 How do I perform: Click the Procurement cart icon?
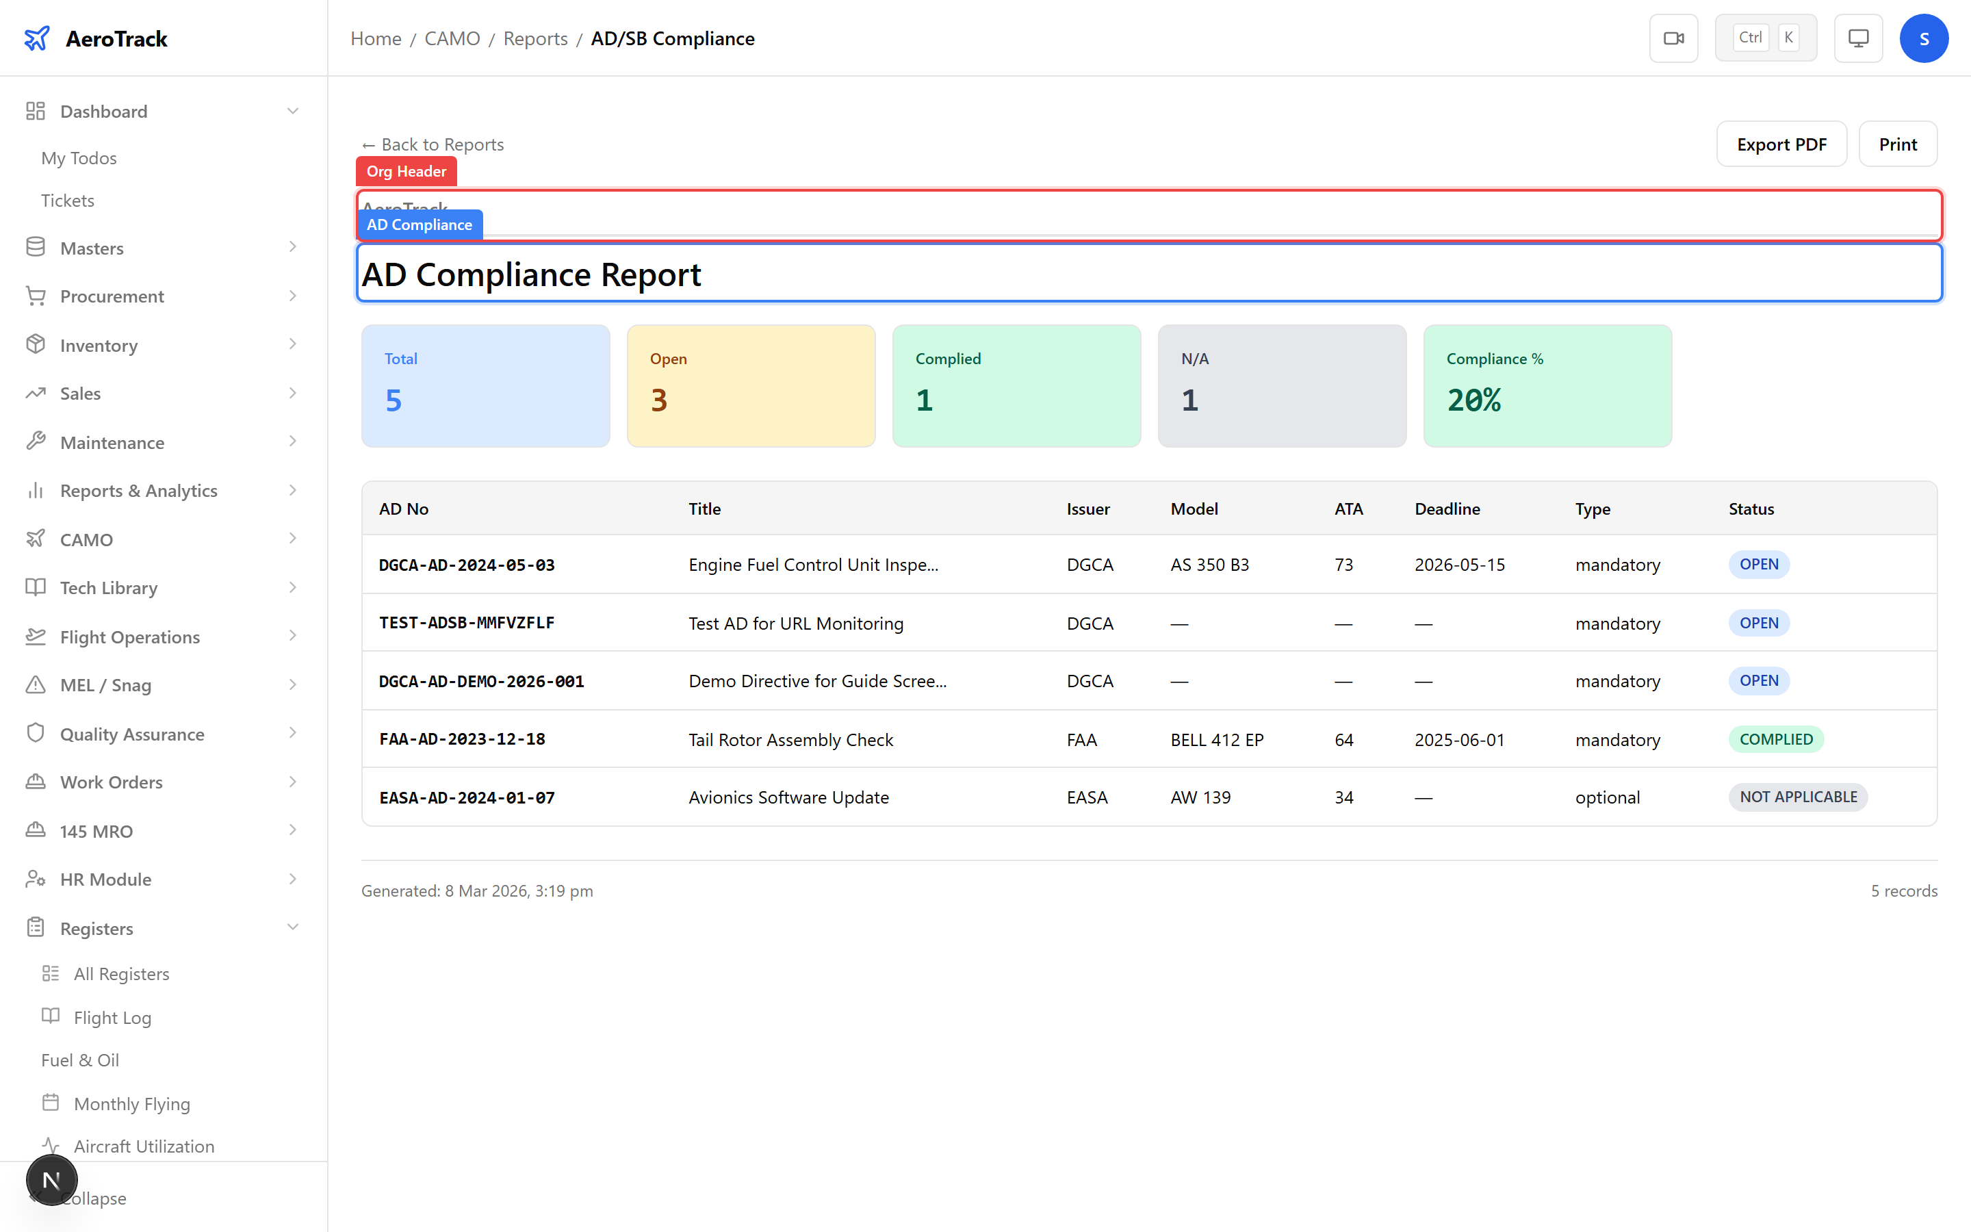(36, 296)
